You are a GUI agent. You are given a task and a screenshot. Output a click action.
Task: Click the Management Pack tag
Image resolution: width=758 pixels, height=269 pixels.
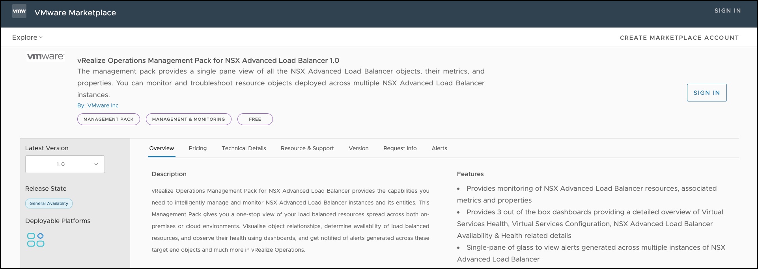pos(108,119)
